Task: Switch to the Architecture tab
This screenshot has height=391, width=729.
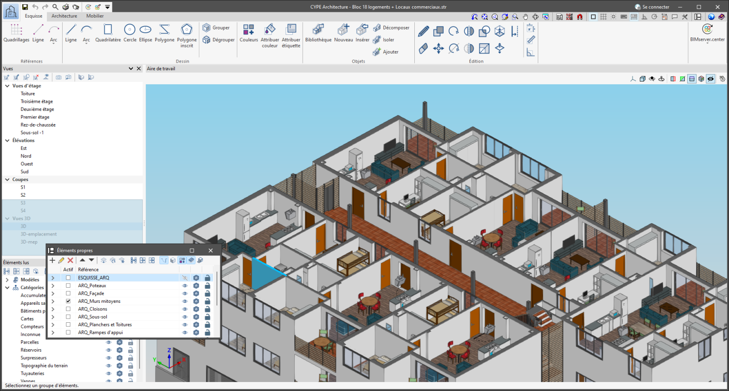Action: tap(64, 16)
